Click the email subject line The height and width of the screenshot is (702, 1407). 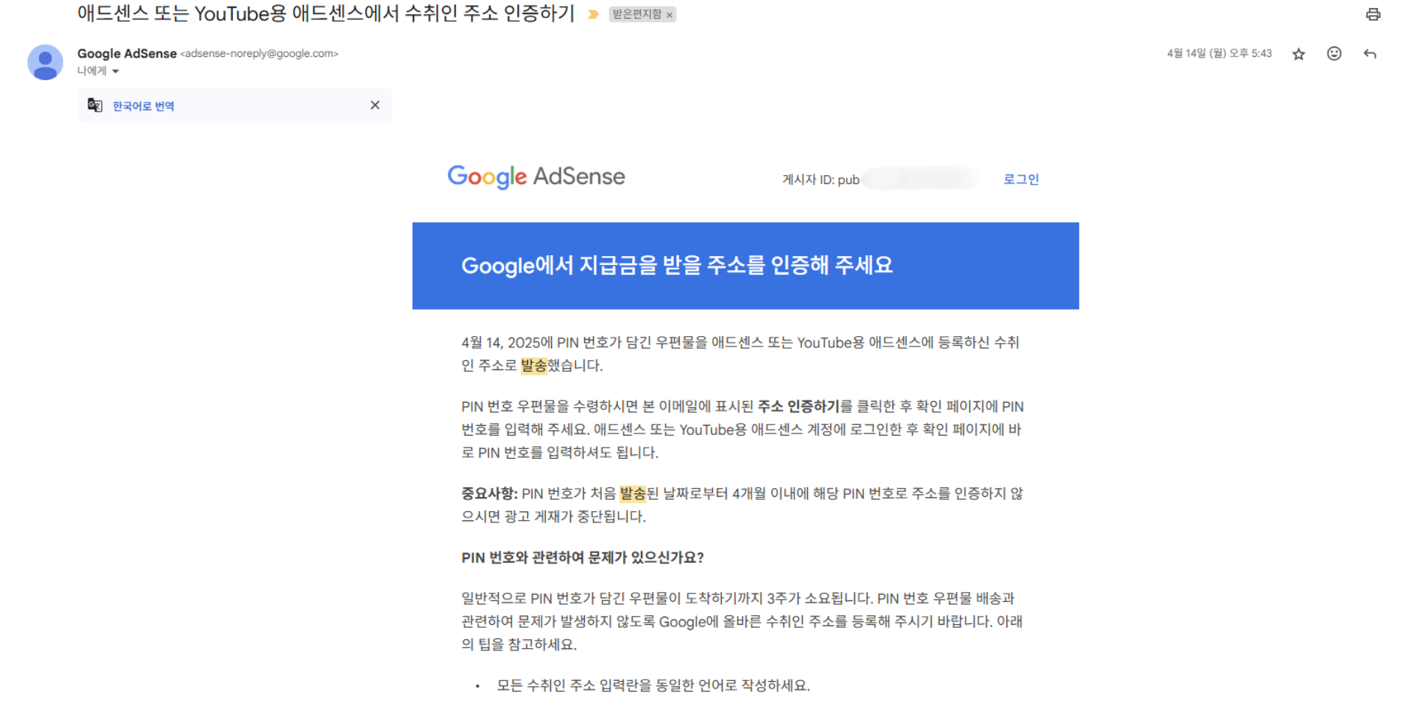point(323,13)
